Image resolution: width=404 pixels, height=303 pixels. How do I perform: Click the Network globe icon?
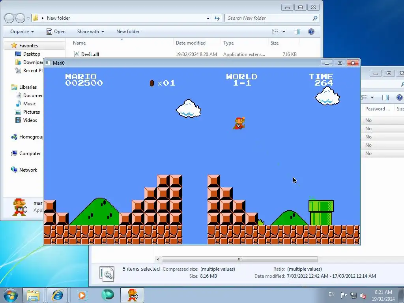click(14, 170)
